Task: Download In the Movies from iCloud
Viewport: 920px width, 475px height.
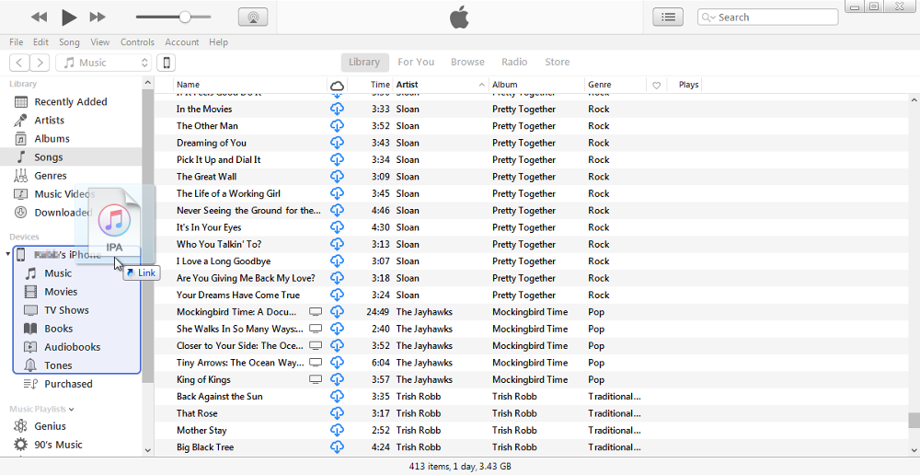Action: [x=337, y=109]
